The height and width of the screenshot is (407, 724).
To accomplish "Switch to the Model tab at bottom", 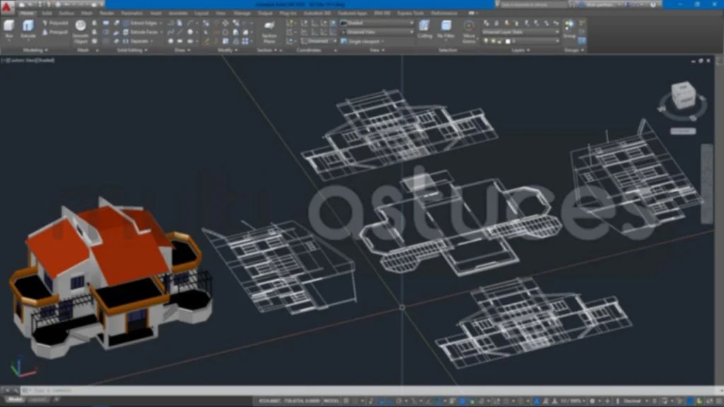I will coord(16,400).
